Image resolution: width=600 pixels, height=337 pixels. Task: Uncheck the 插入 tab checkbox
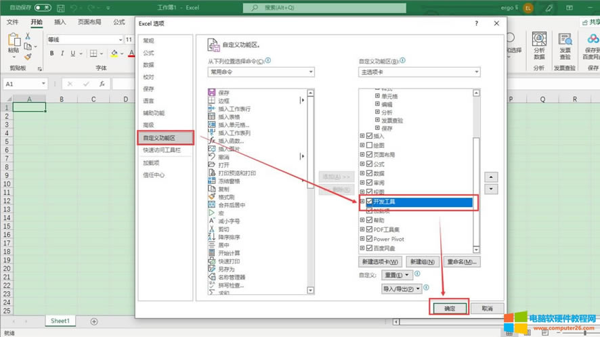click(x=369, y=136)
